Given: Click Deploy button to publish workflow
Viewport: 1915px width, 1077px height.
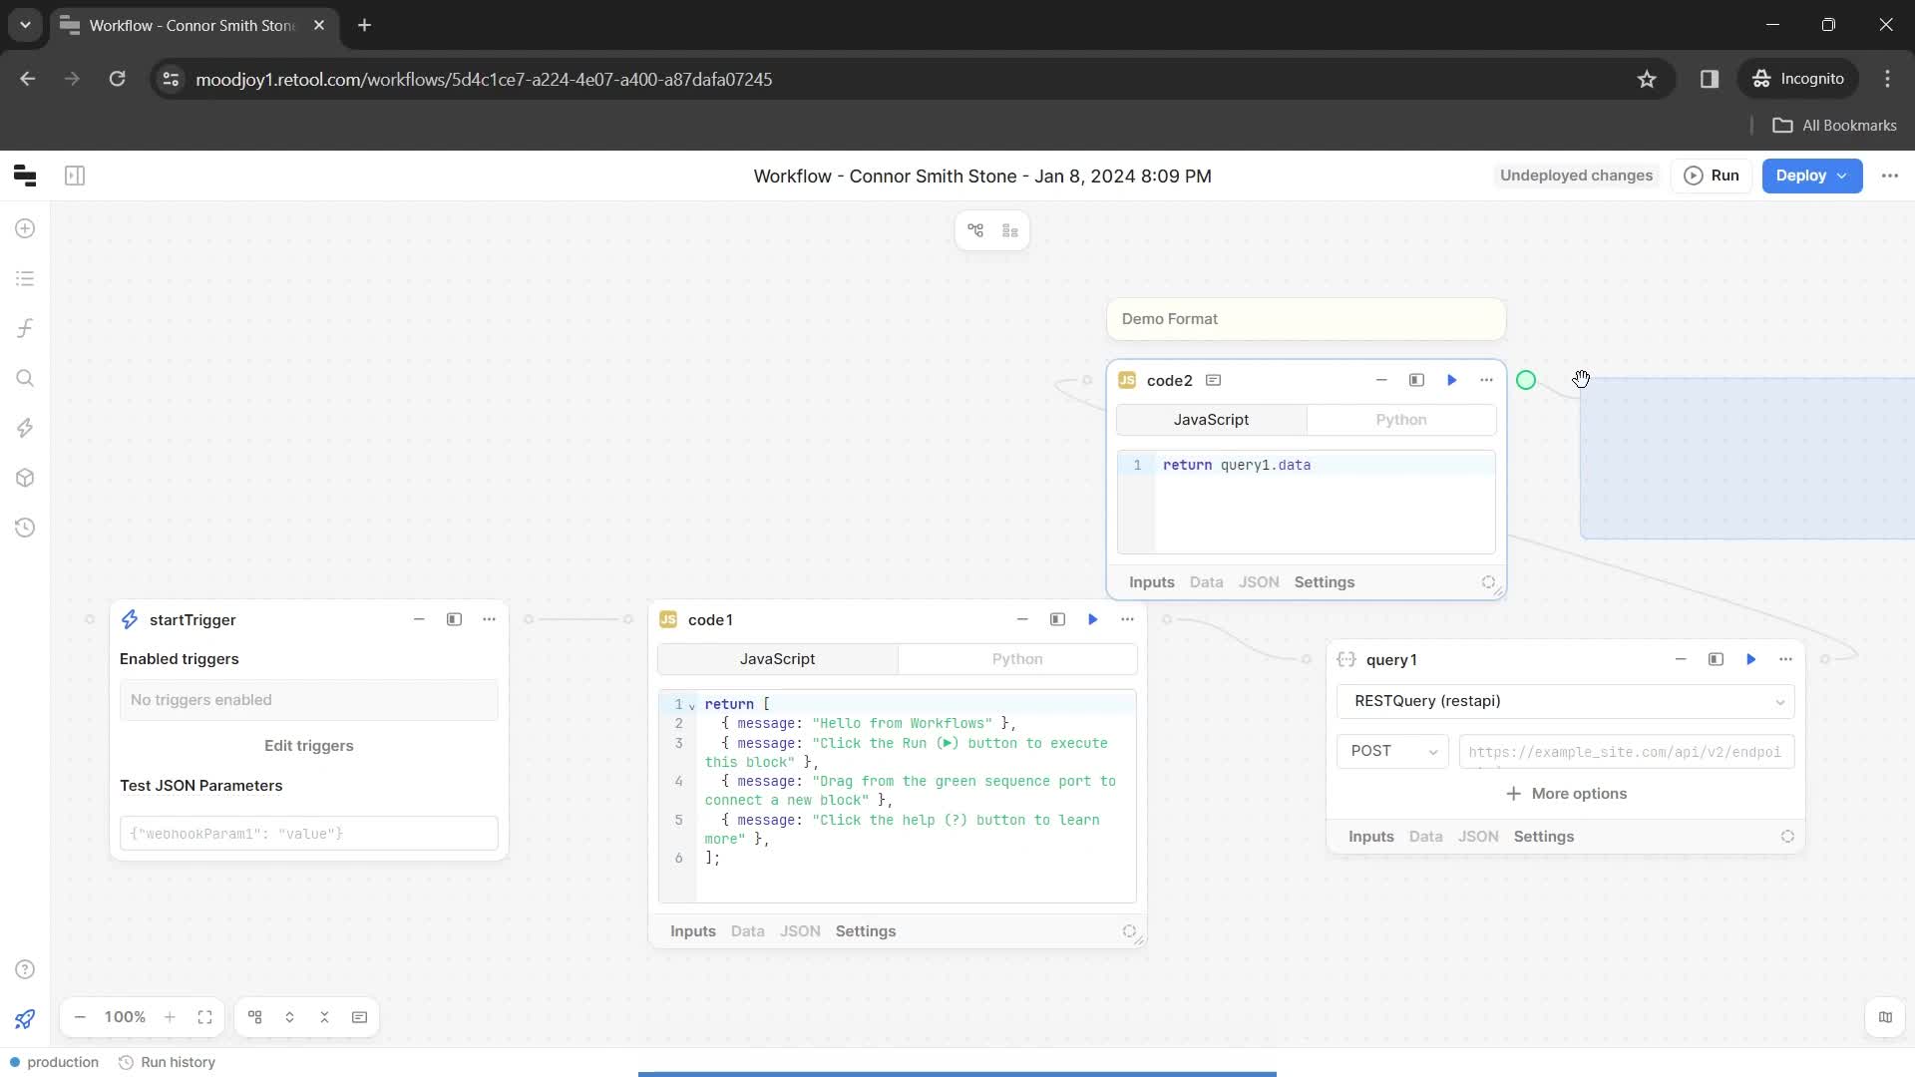Looking at the screenshot, I should tap(1802, 175).
